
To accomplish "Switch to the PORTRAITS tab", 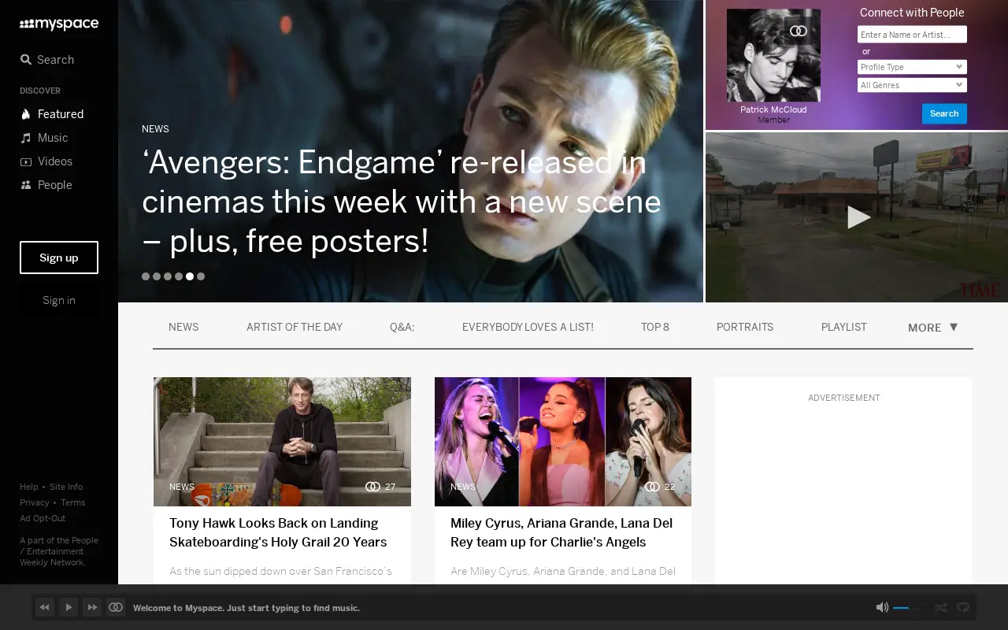I will (x=745, y=327).
